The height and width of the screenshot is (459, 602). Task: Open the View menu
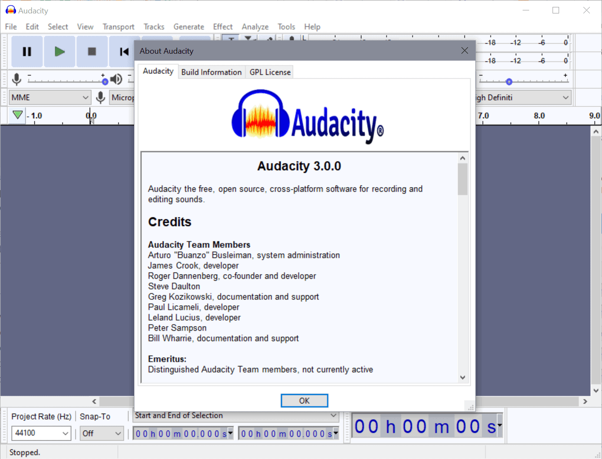click(x=85, y=27)
